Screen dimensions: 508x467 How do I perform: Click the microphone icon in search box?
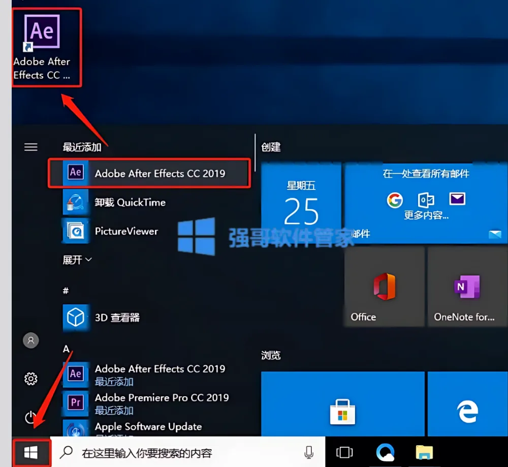pyautogui.click(x=309, y=452)
